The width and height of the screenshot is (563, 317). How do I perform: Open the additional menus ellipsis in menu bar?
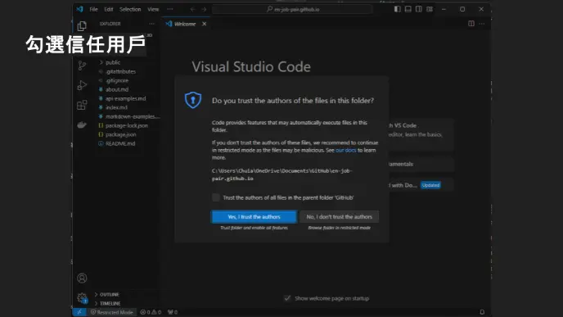[170, 9]
